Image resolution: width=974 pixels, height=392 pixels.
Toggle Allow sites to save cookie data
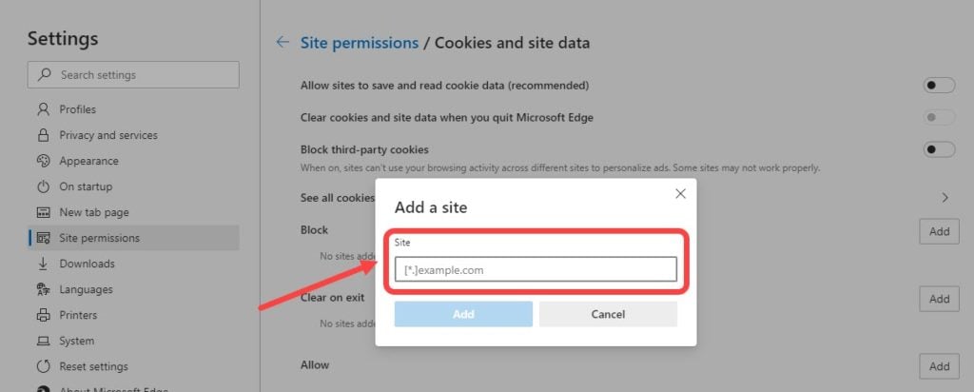[x=939, y=85]
